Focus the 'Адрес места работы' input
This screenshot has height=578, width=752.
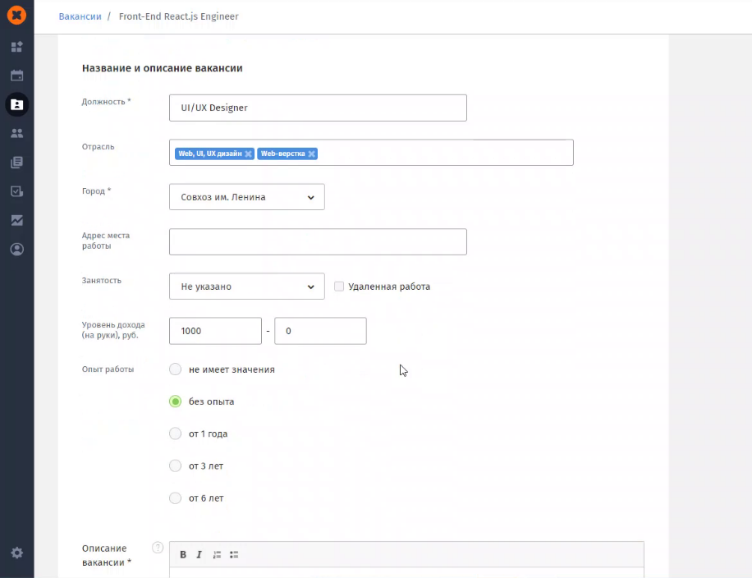(318, 241)
